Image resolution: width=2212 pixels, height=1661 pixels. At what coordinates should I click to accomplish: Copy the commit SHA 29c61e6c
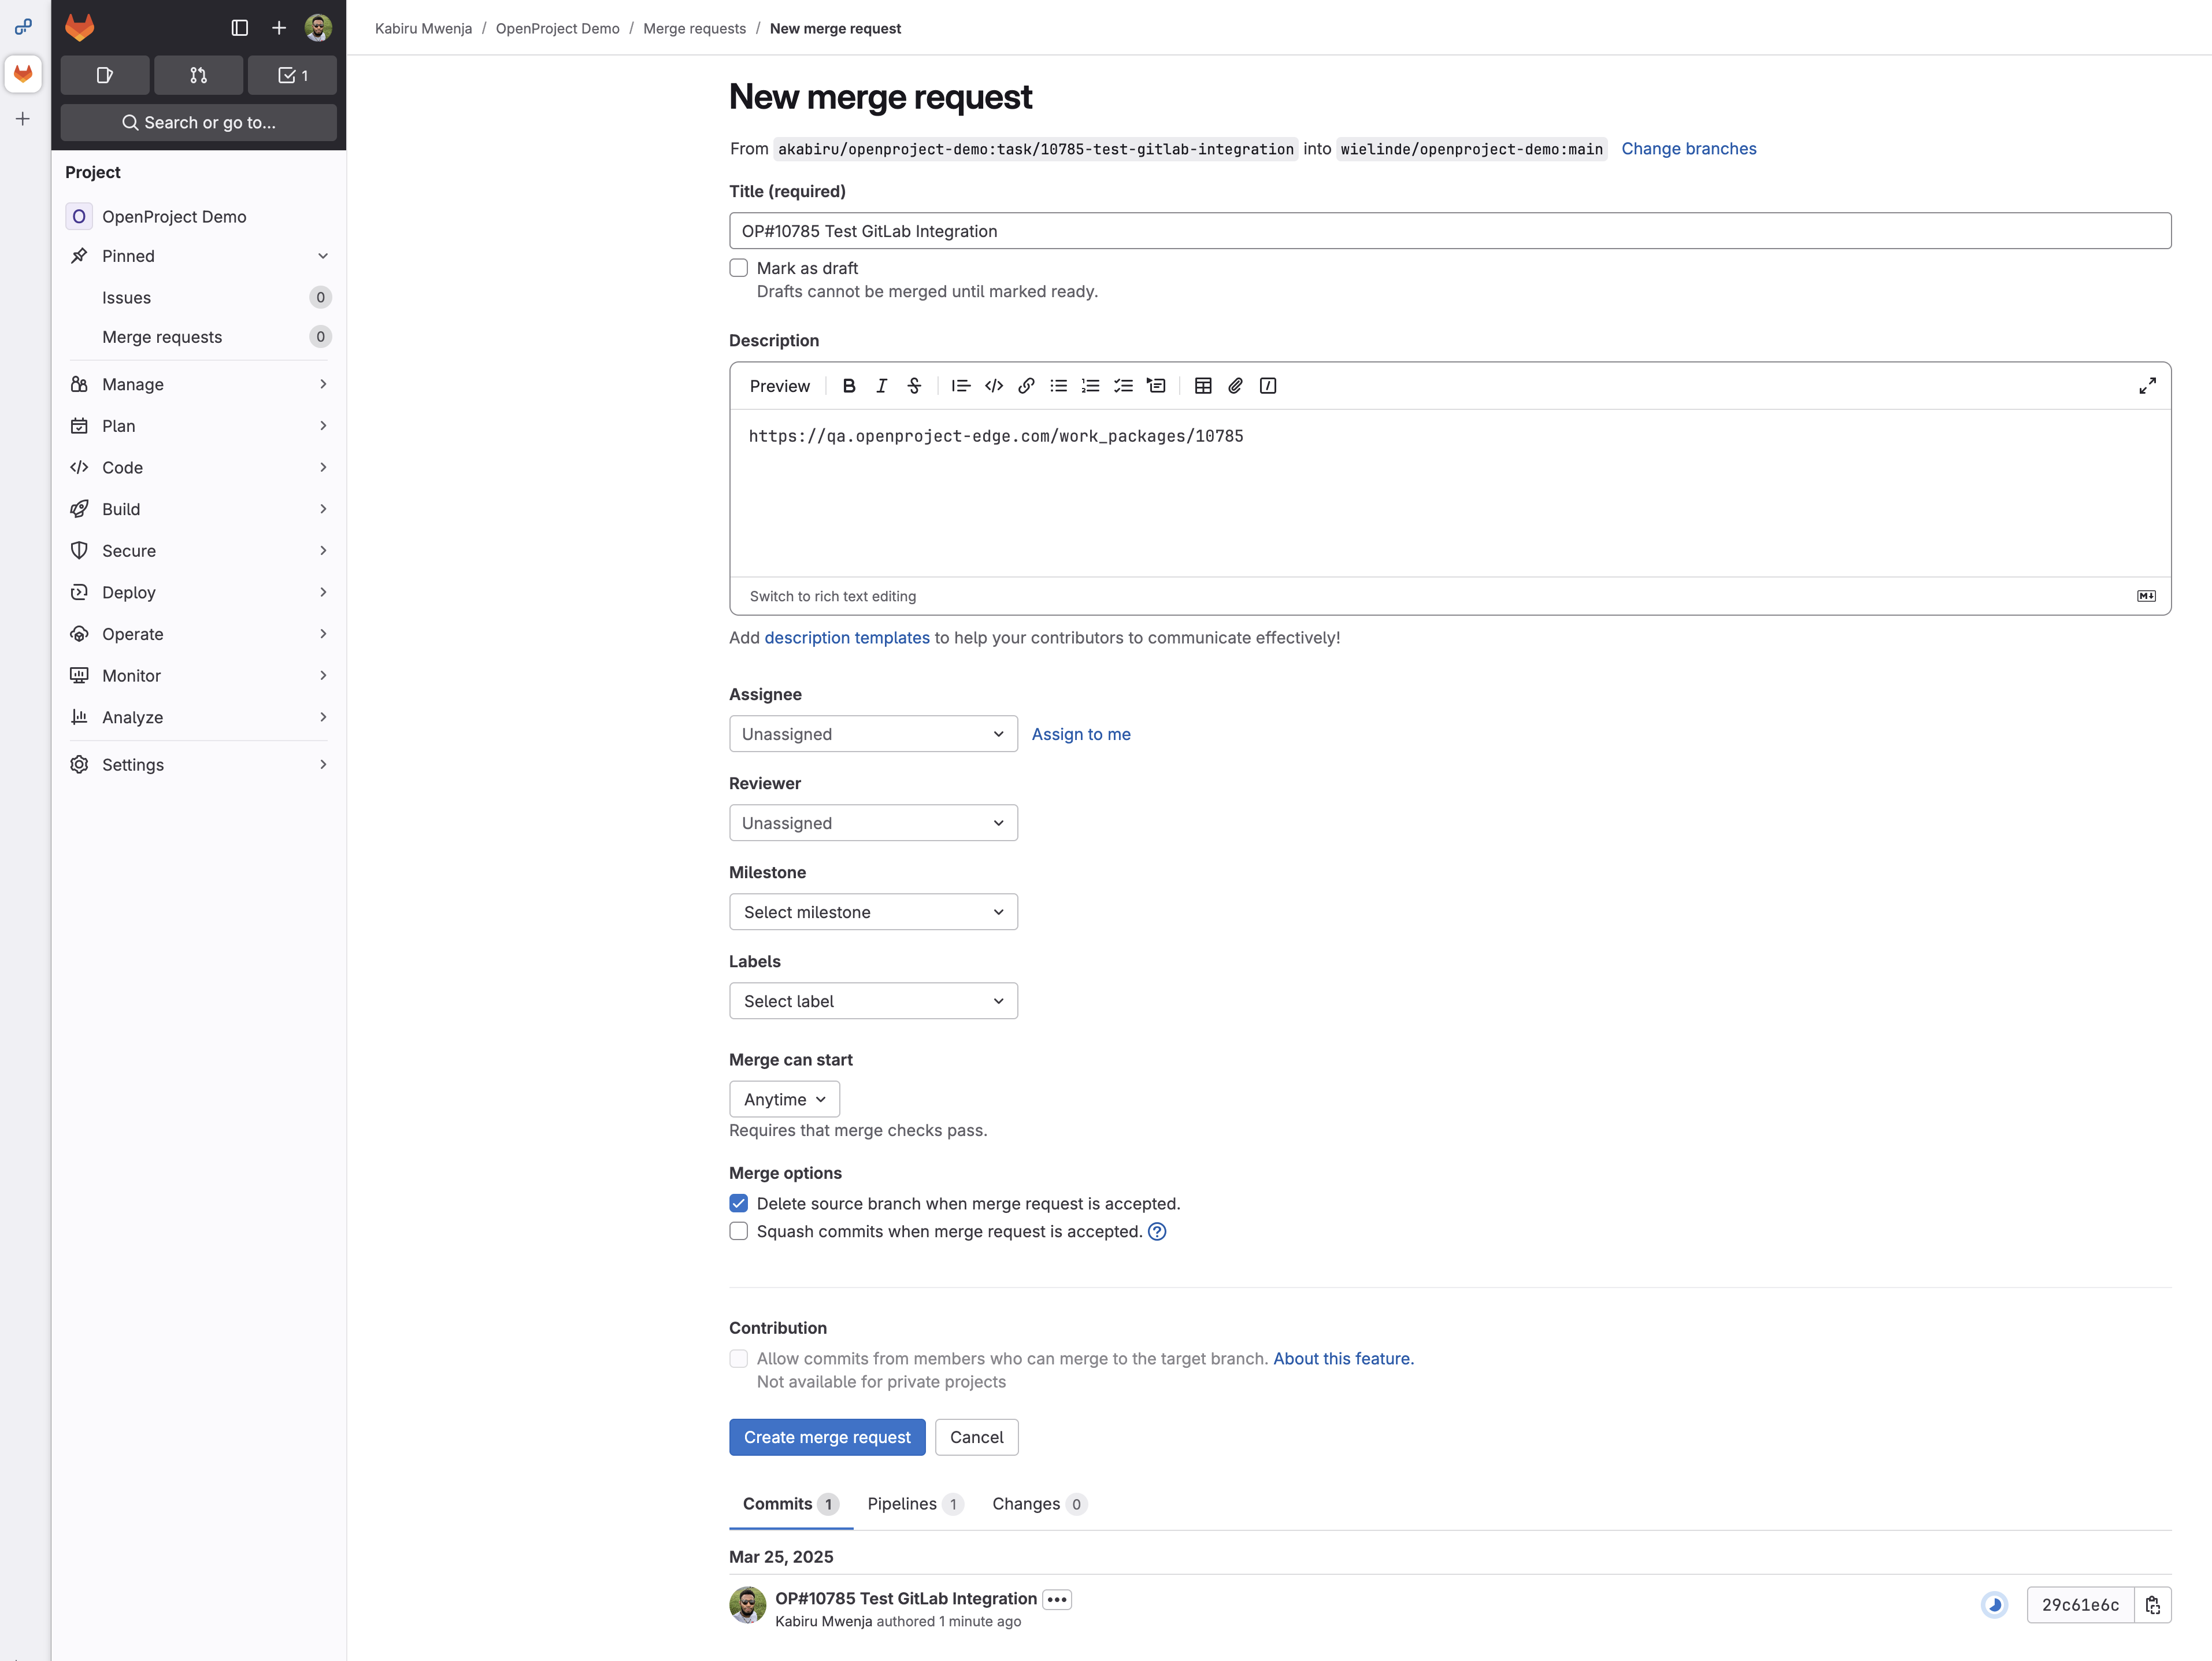coord(2154,1605)
